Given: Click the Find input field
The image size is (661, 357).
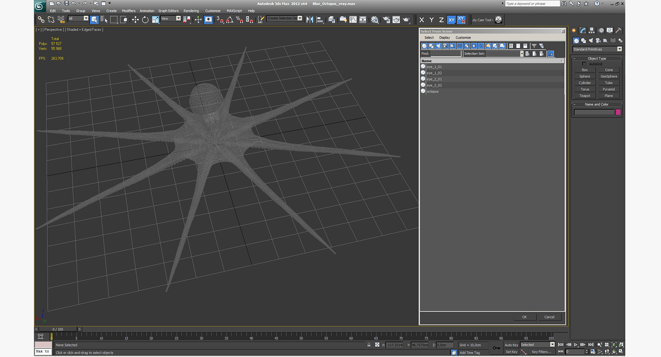Looking at the screenshot, I should point(445,54).
